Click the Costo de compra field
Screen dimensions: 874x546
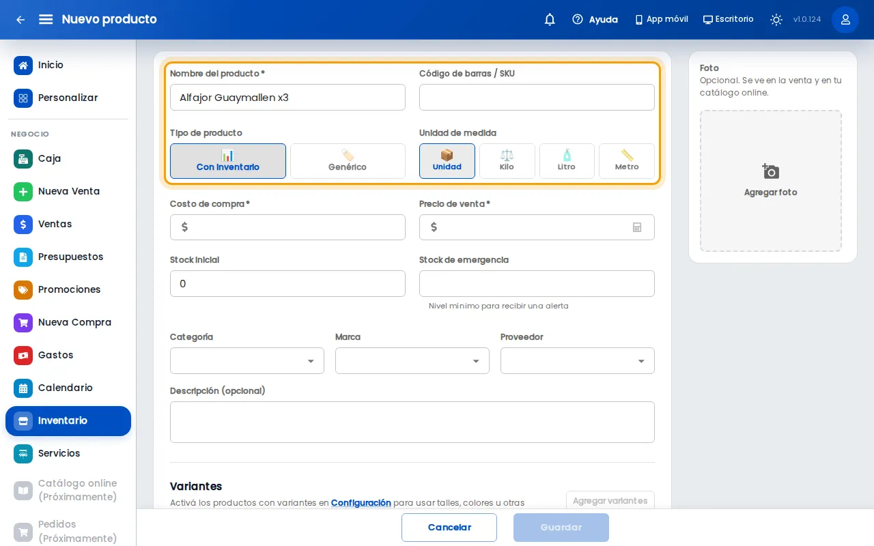(287, 227)
